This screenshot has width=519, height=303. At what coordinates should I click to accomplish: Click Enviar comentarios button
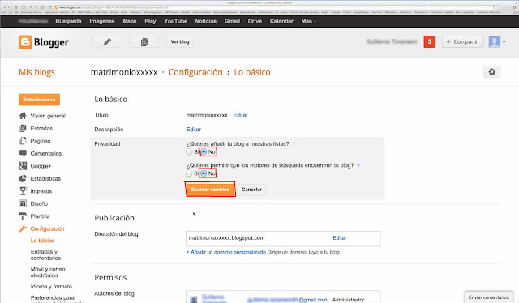coord(488,297)
